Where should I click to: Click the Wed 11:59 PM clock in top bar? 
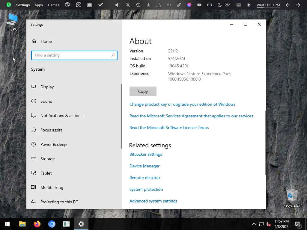click(x=268, y=5)
